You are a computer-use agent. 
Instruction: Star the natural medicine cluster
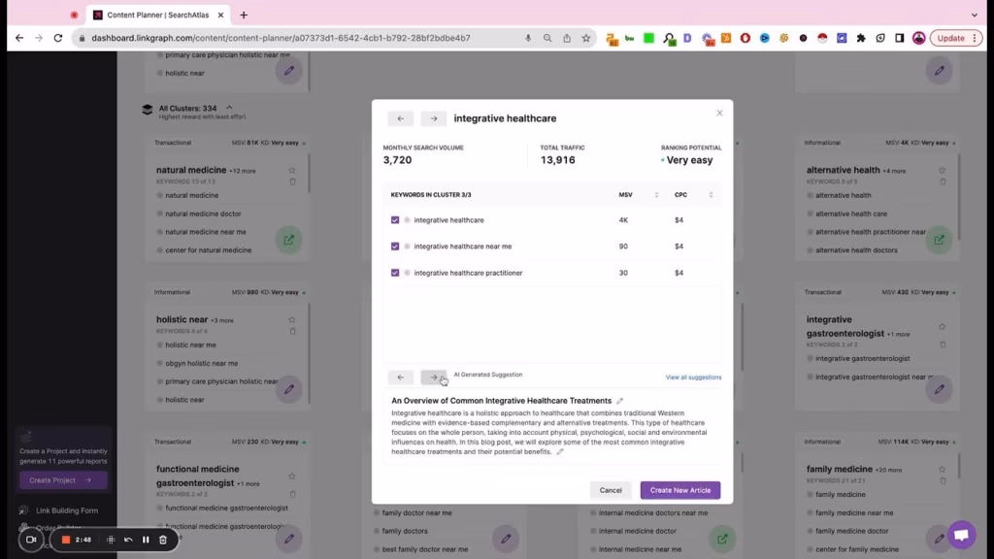coord(292,170)
